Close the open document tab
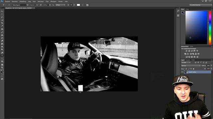This screenshot has width=213, height=119. [x=34, y=8]
